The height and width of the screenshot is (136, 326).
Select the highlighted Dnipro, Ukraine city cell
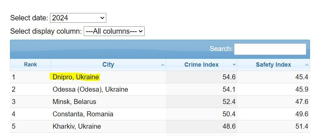pyautogui.click(x=76, y=77)
